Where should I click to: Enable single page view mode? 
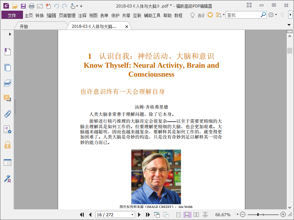pos(178,214)
